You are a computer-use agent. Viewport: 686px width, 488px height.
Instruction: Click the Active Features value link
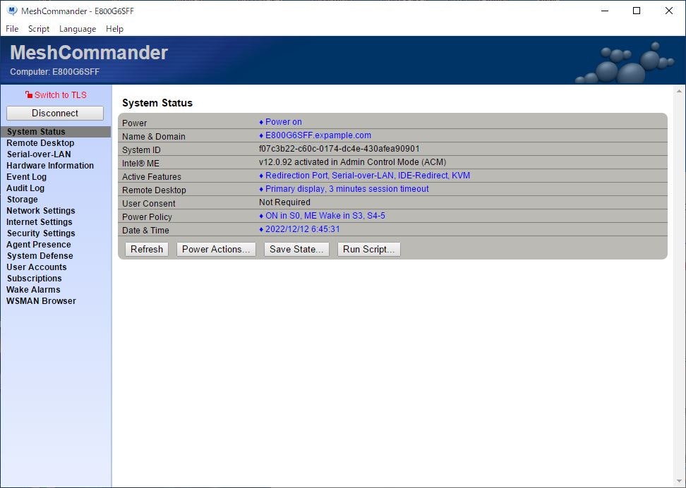[x=368, y=176]
